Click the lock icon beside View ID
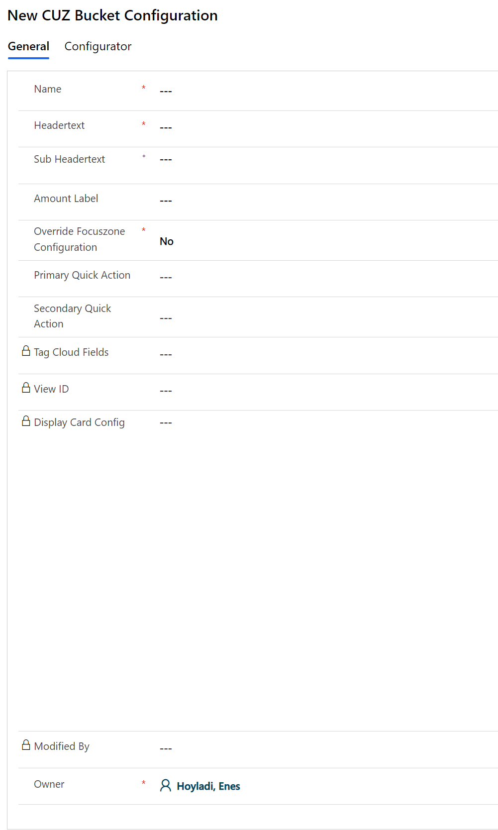 26,388
